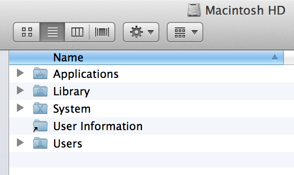Expand the Library folder

coord(20,90)
